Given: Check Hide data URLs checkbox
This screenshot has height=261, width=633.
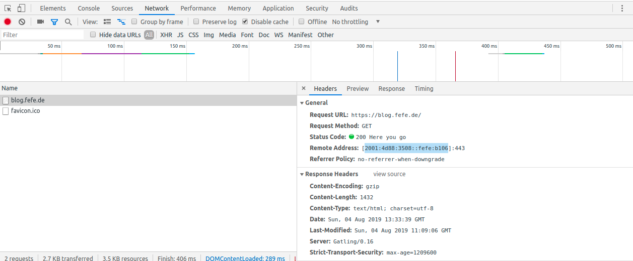Looking at the screenshot, I should click(93, 35).
